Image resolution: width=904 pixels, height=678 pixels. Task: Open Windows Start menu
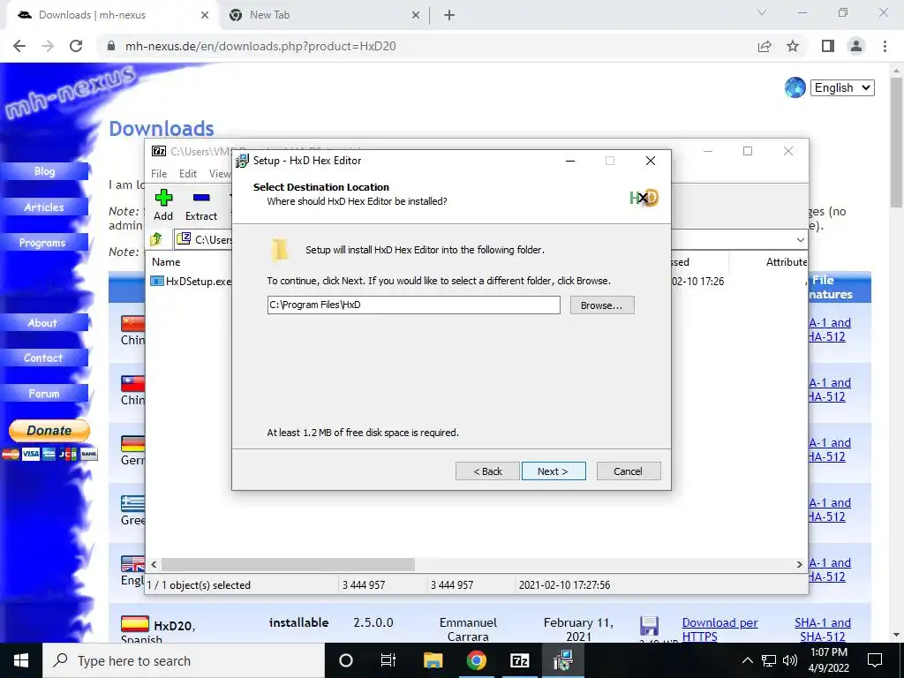coord(21,660)
